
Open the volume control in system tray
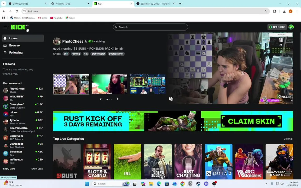click(282, 184)
